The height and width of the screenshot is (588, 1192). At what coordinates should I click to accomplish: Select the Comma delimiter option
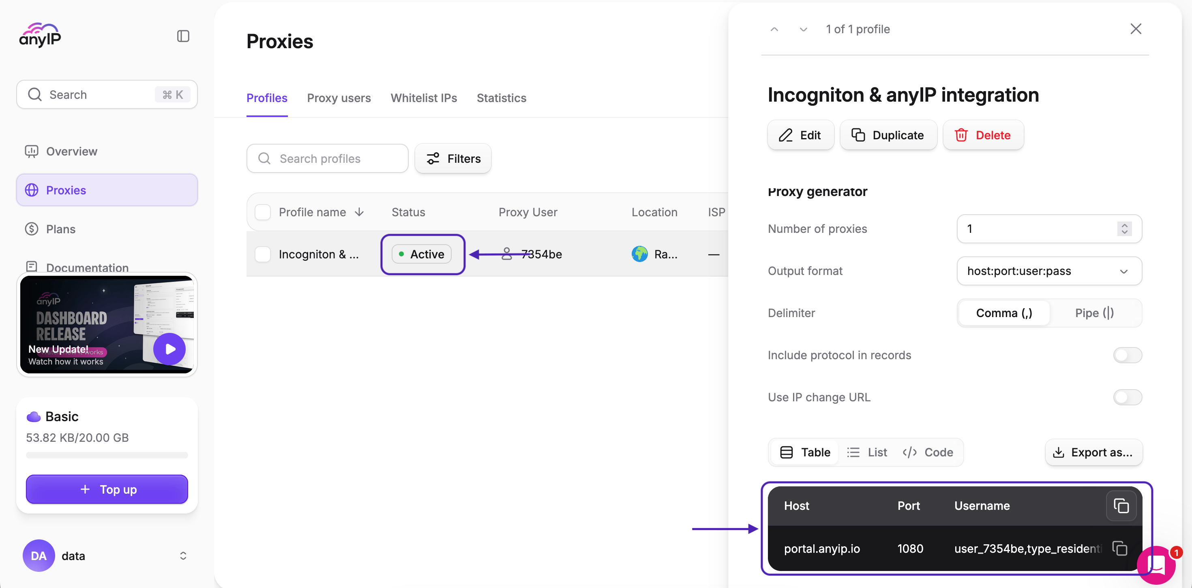[1004, 313]
